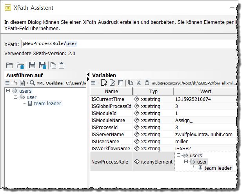
Task: Collapse the users node in left tree
Action: pos(9,91)
